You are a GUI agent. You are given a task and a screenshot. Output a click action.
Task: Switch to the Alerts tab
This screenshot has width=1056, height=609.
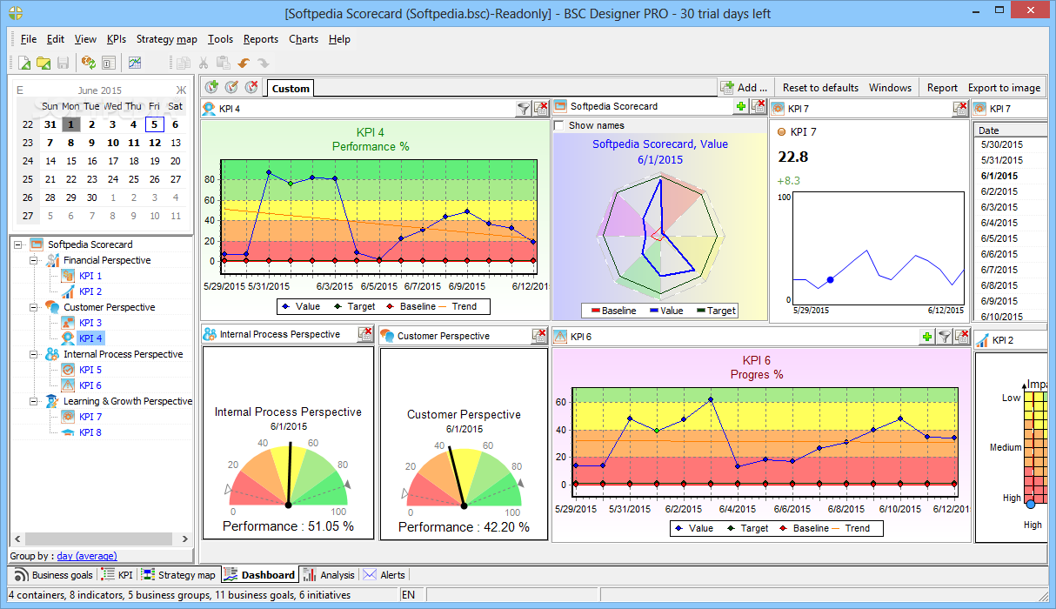[x=384, y=575]
